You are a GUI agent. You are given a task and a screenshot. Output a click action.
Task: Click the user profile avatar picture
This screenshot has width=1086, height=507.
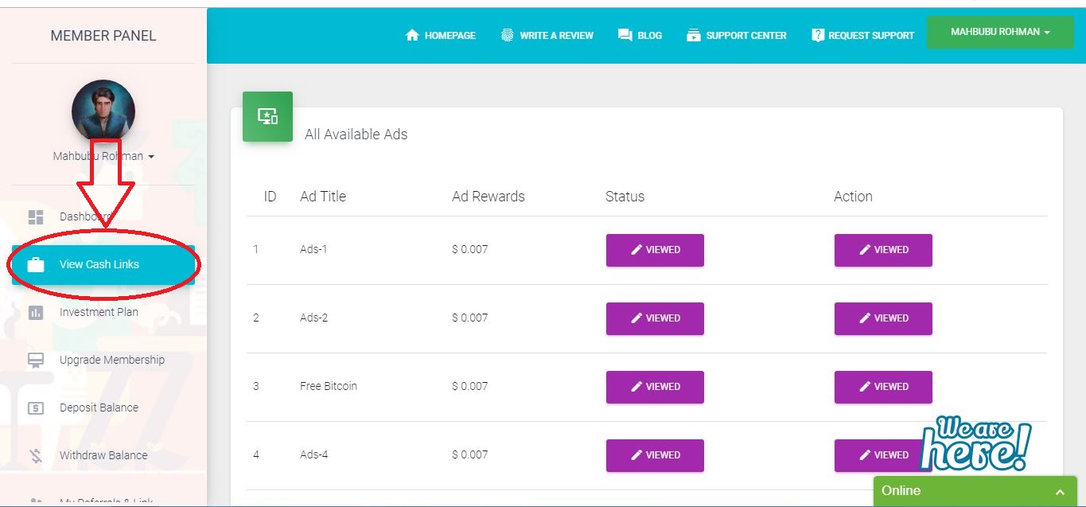click(103, 111)
